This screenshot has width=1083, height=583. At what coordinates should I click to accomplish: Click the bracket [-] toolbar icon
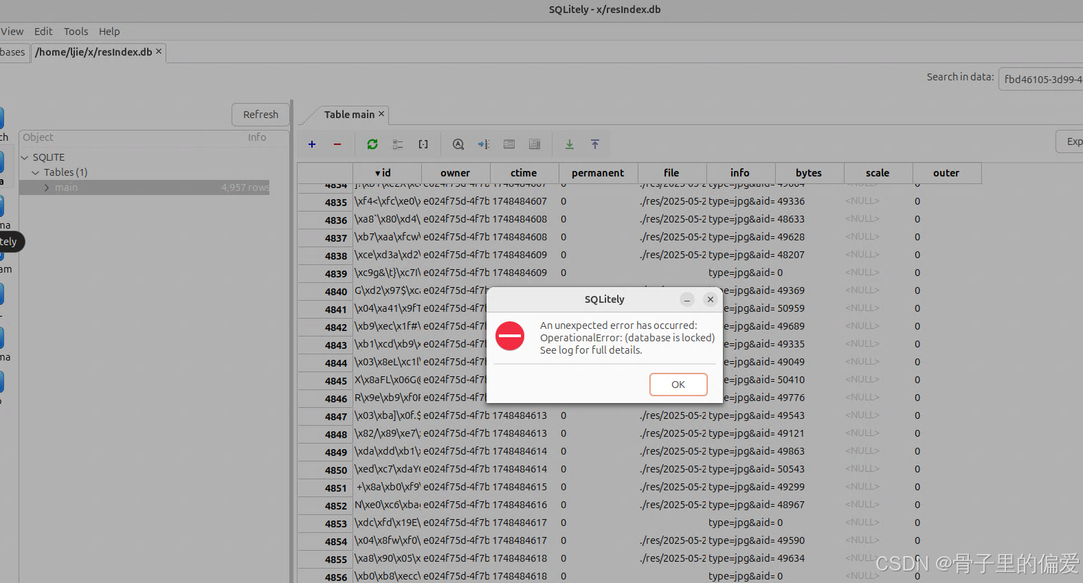point(423,144)
